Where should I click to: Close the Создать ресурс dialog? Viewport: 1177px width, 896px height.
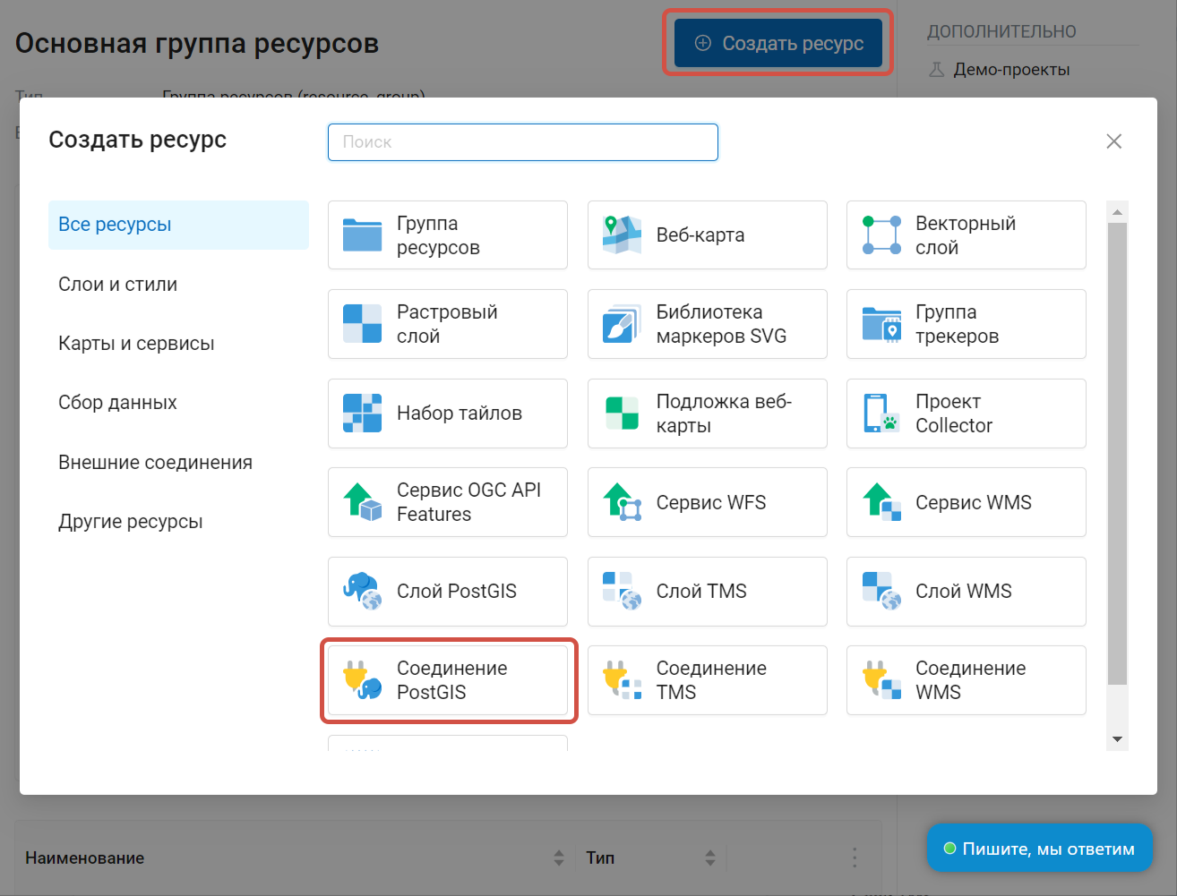[x=1113, y=141]
